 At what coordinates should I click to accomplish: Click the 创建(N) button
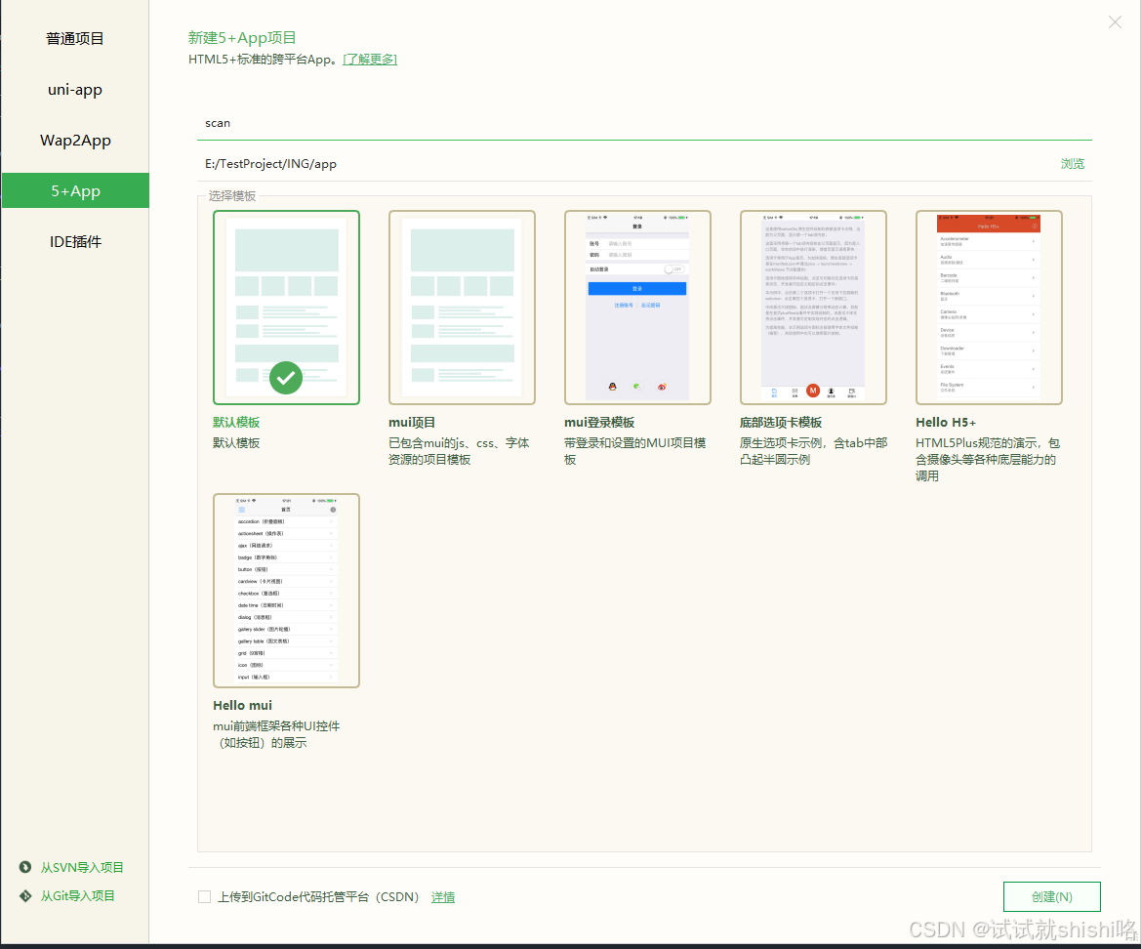point(1051,896)
